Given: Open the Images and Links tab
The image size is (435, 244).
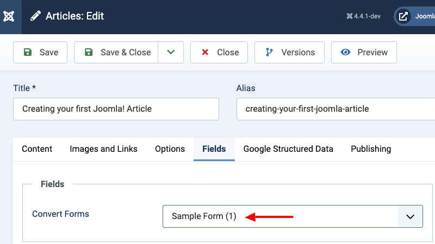Looking at the screenshot, I should click(x=103, y=149).
